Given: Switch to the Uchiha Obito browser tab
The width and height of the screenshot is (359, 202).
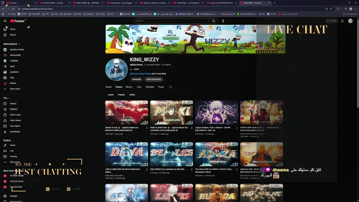Looking at the screenshot, I should tap(188, 3).
